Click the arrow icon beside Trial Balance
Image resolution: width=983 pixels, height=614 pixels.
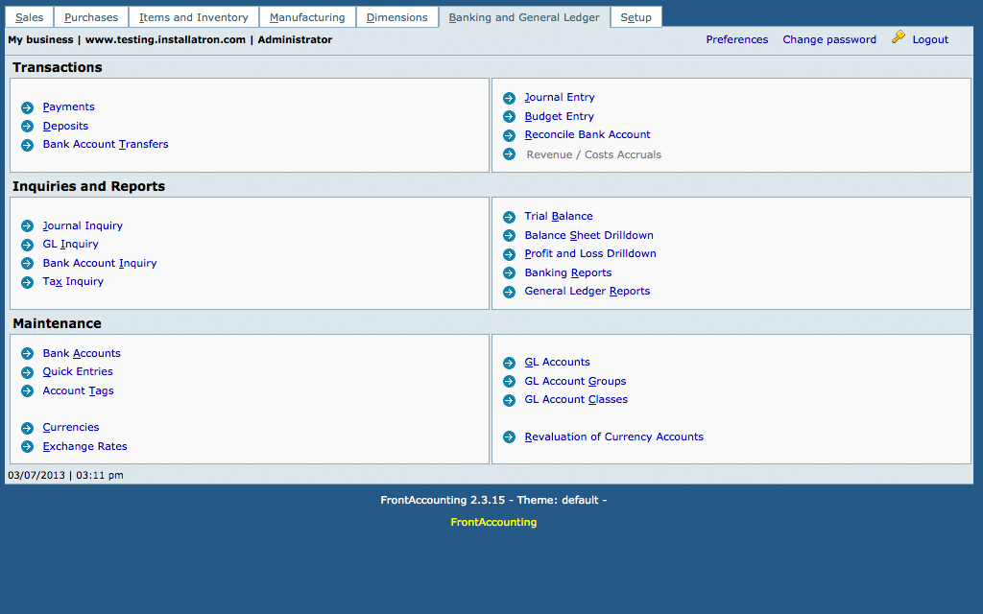coord(509,217)
